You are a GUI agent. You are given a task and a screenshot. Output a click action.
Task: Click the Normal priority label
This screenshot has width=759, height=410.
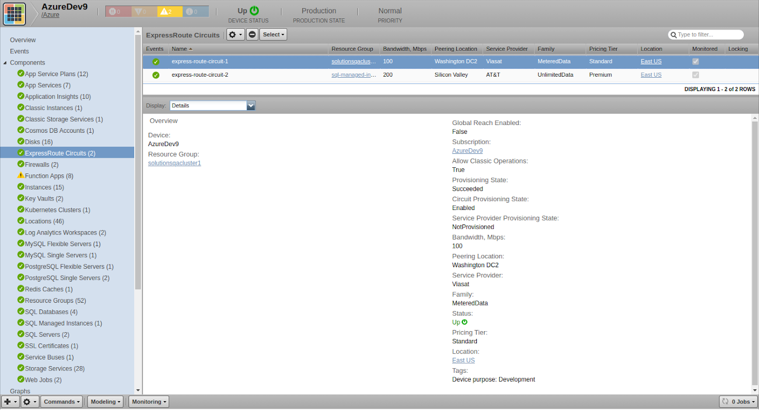[390, 11]
